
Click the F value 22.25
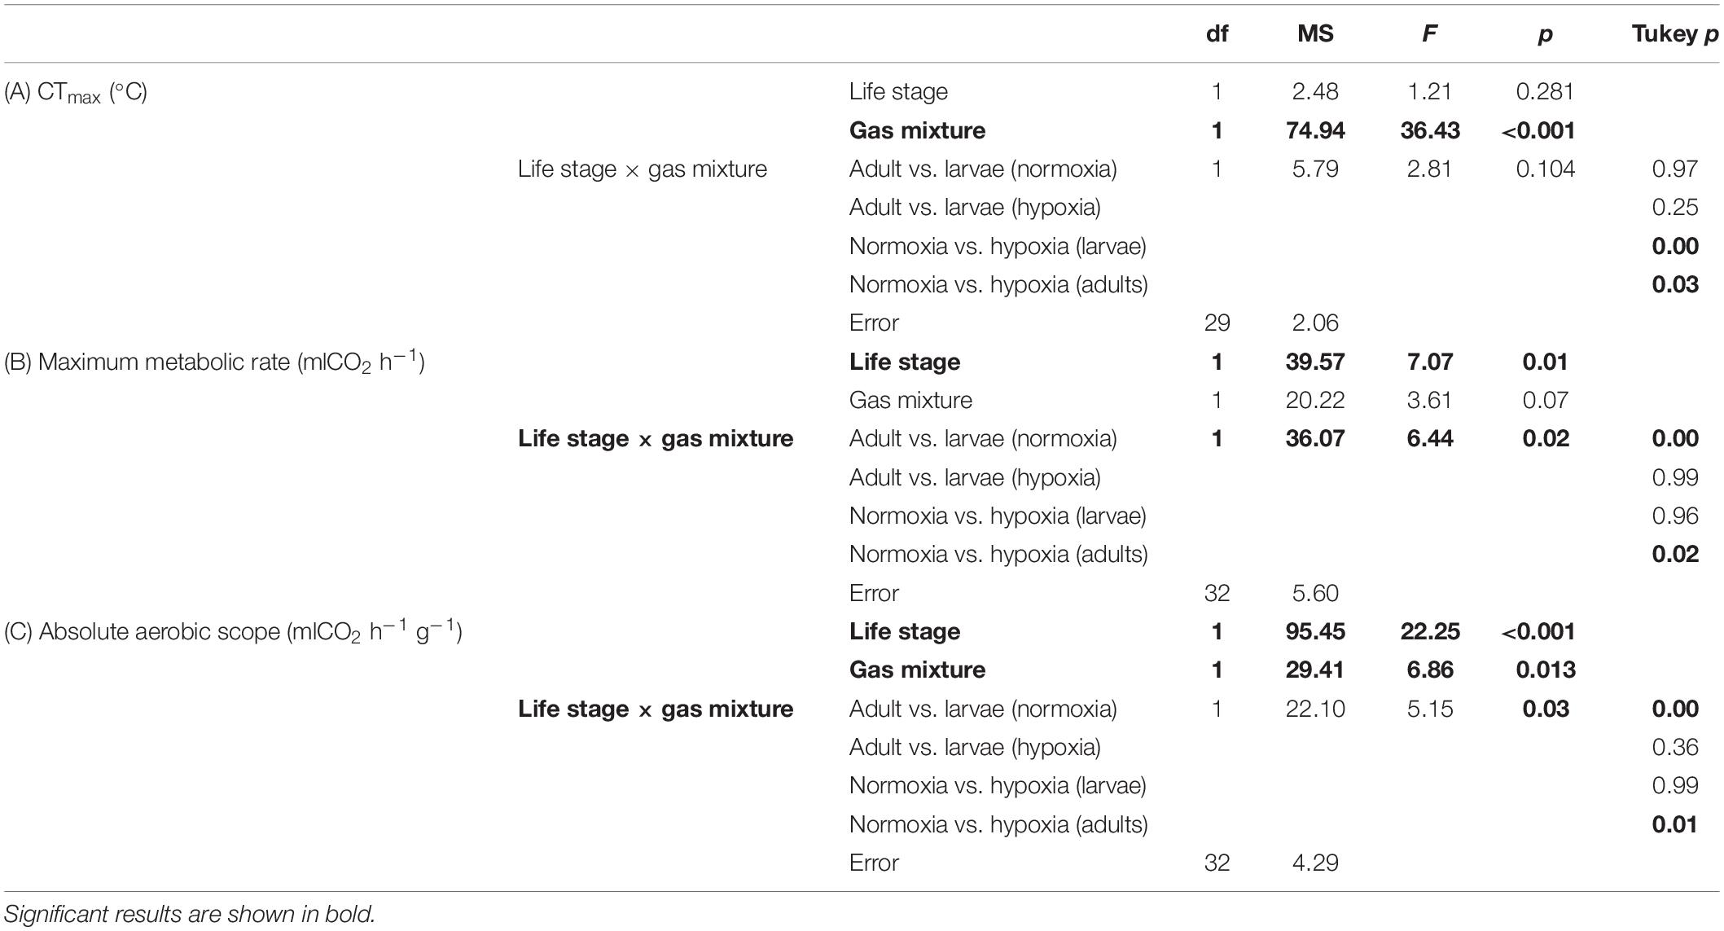[1429, 631]
